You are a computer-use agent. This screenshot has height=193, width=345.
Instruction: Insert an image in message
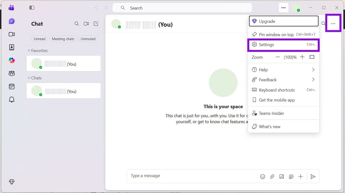pos(282,176)
